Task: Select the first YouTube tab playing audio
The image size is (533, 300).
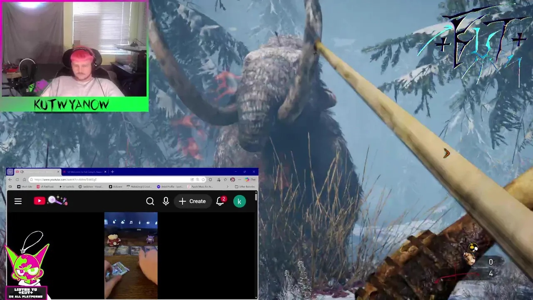Action: click(37, 172)
